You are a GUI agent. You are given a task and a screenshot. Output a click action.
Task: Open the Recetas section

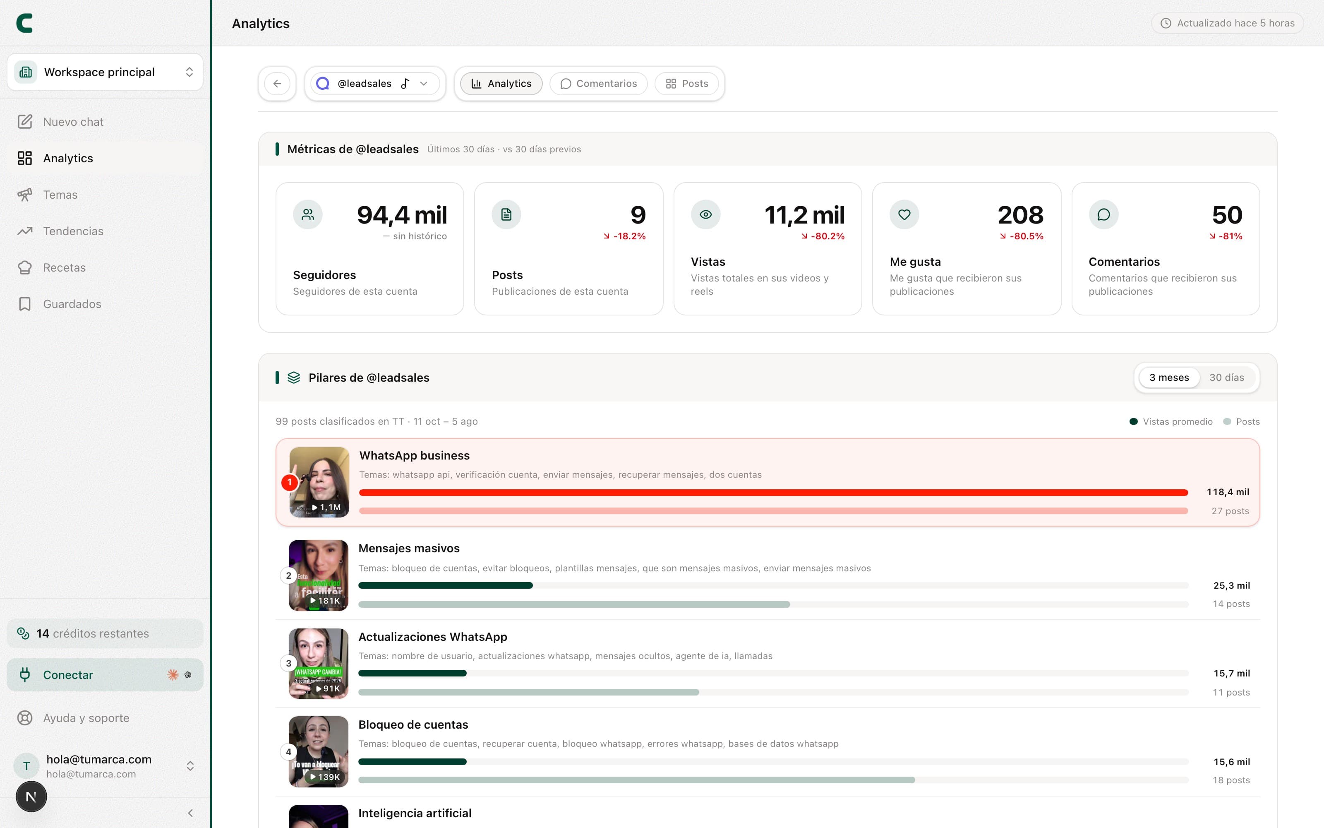pyautogui.click(x=105, y=267)
